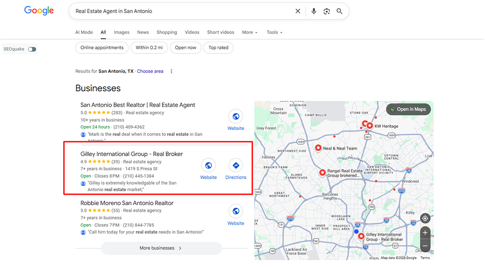Image resolution: width=485 pixels, height=267 pixels.
Task: Click the blue current-location dot on map
Action: coord(356,232)
